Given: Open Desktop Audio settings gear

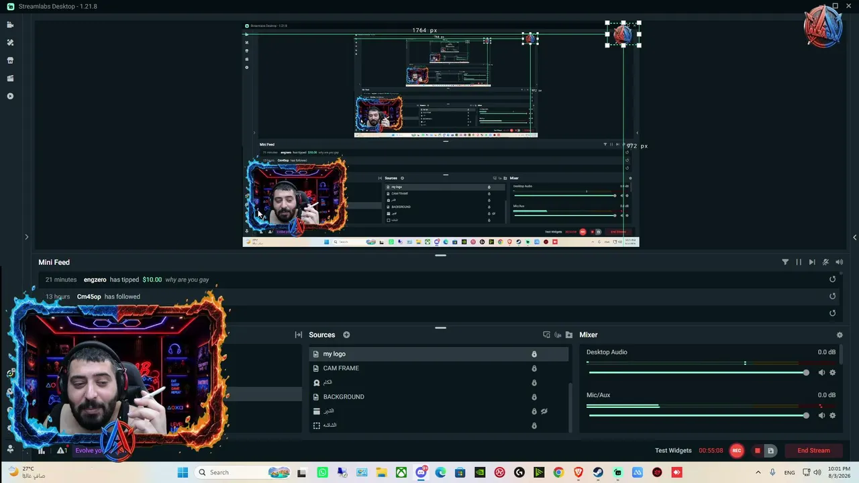Looking at the screenshot, I should (x=833, y=373).
